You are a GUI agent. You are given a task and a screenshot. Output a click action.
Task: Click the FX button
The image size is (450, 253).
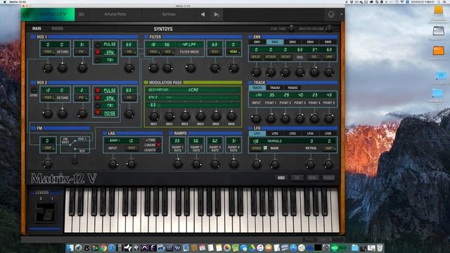(x=297, y=178)
